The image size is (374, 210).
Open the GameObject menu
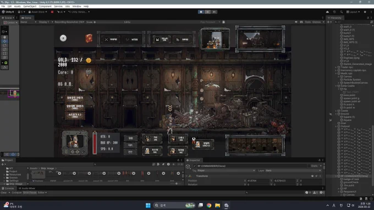30,7
